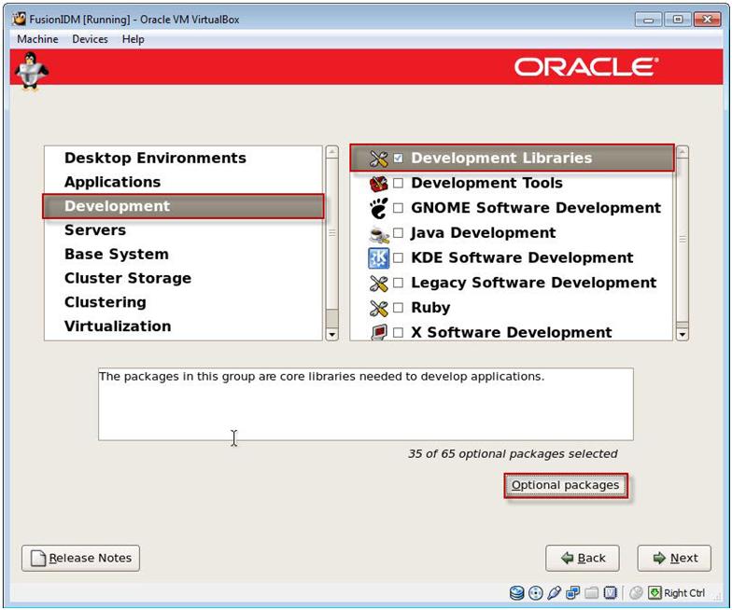Click the VirtualBox optical disc status icon
Screen dimensions: 732x610
click(536, 593)
